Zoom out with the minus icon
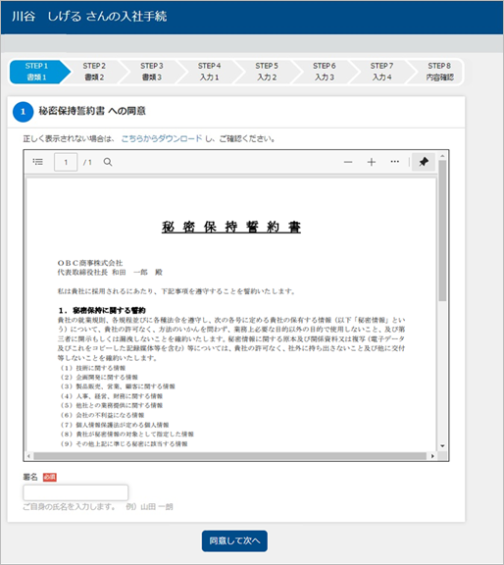 point(348,162)
